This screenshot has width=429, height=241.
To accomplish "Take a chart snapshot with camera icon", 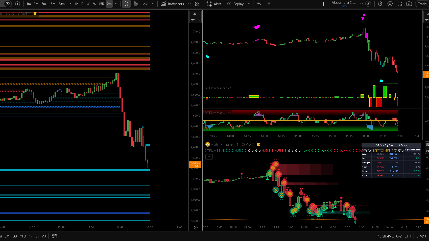I will [x=409, y=4].
